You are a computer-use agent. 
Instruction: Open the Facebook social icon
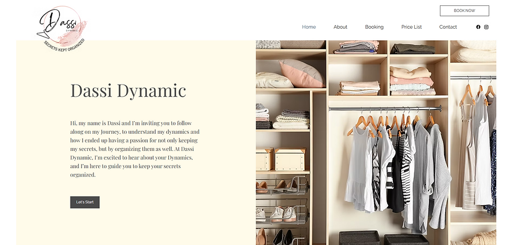point(478,27)
